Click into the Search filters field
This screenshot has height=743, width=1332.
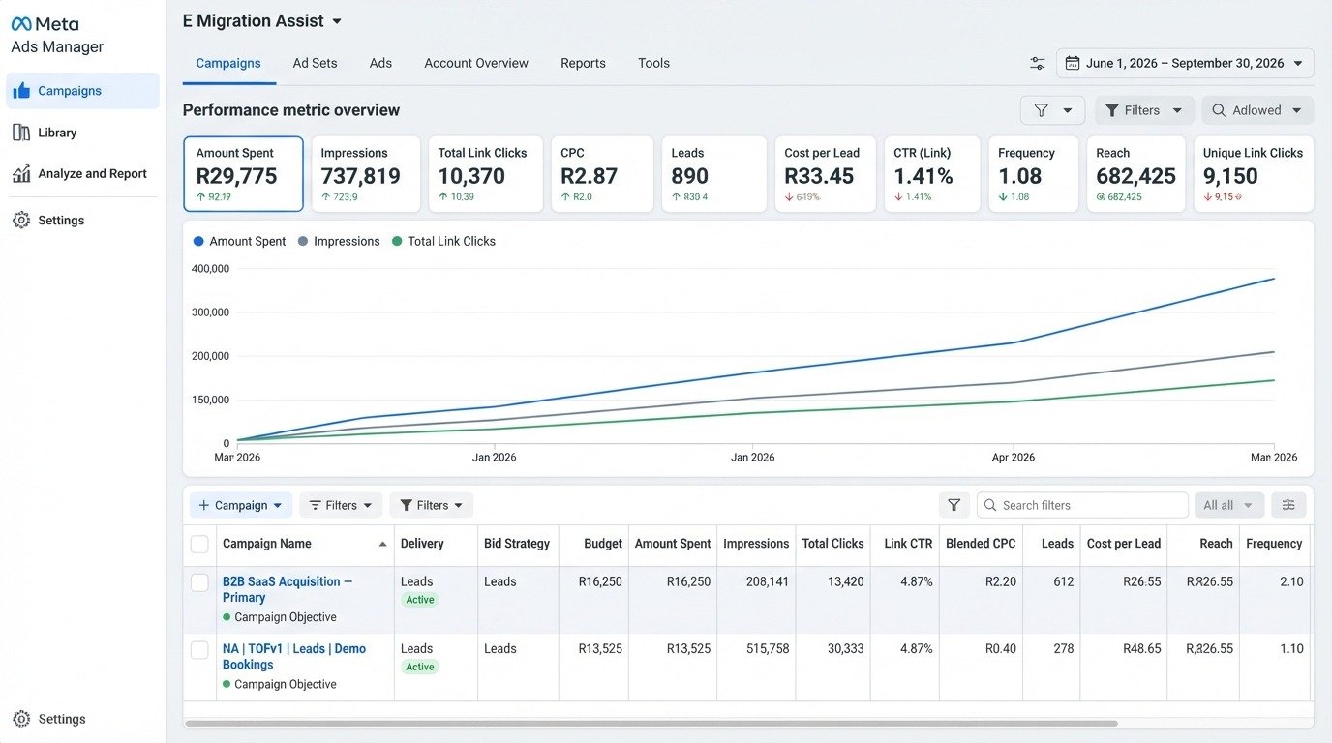click(1082, 505)
